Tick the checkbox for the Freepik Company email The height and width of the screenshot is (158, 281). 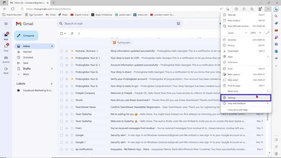tap(61, 93)
